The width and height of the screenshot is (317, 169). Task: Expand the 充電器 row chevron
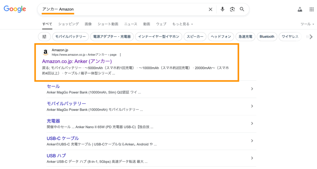(x=252, y=123)
